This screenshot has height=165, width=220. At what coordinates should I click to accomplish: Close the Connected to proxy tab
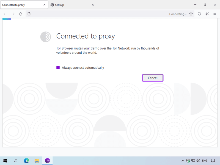pos(44,5)
